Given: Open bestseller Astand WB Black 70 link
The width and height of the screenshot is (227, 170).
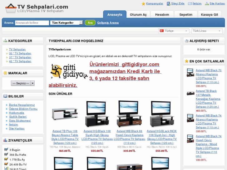Looking at the screenshot, I should (x=209, y=76).
